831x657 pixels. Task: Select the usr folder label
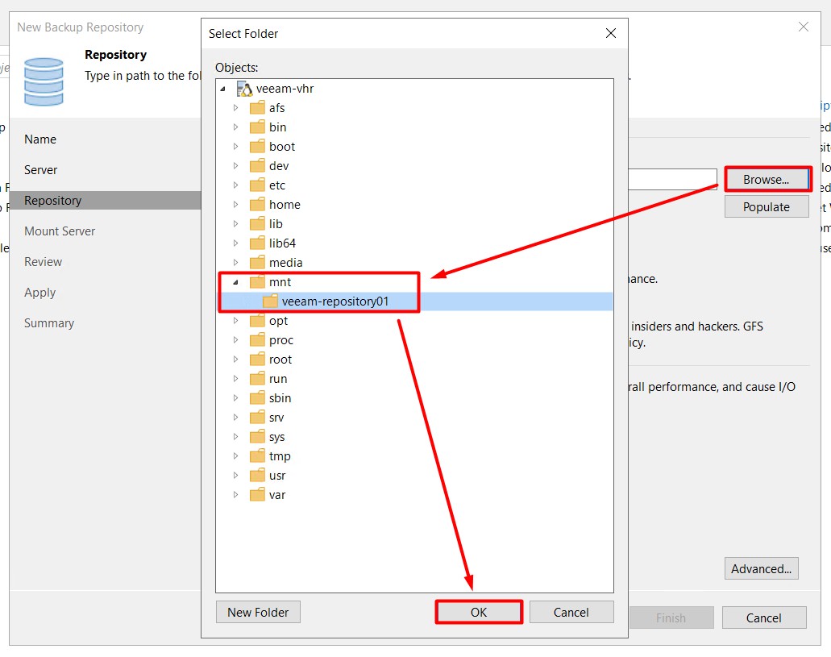[x=277, y=476]
